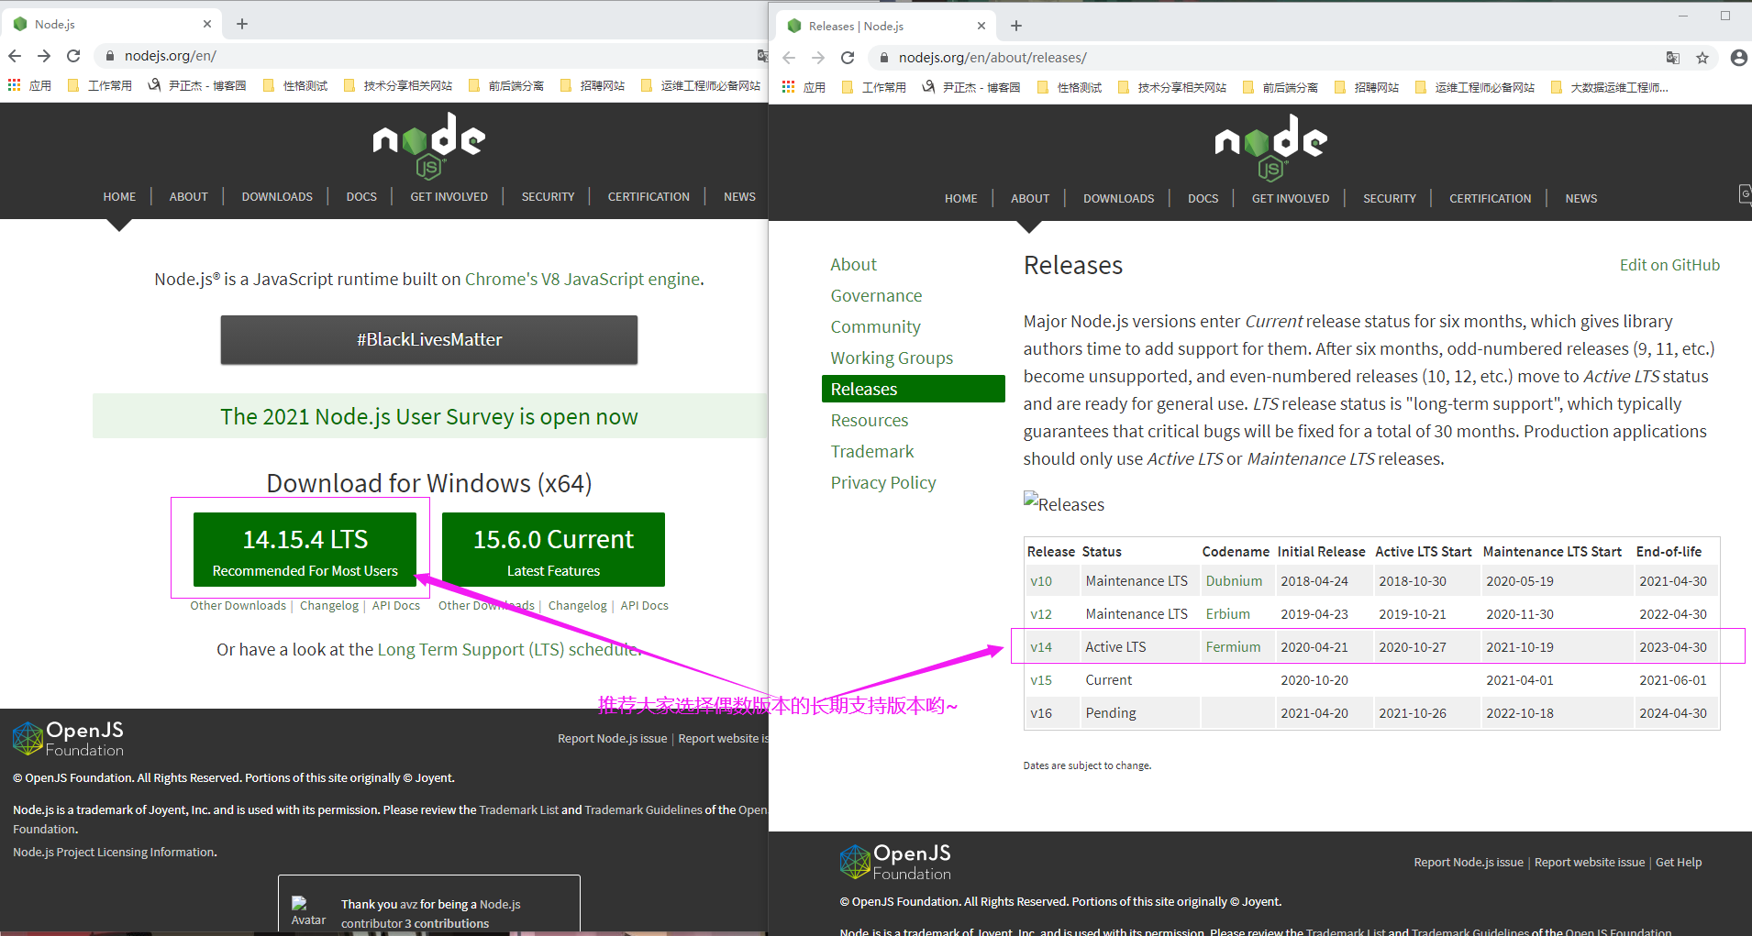Open '技术分享相关网站' bookmark folder in Releases window

(1171, 87)
